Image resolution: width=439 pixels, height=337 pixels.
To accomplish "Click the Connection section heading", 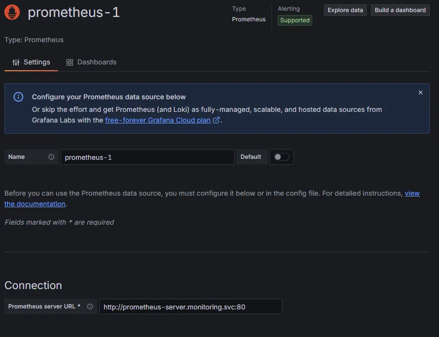I will [x=33, y=285].
